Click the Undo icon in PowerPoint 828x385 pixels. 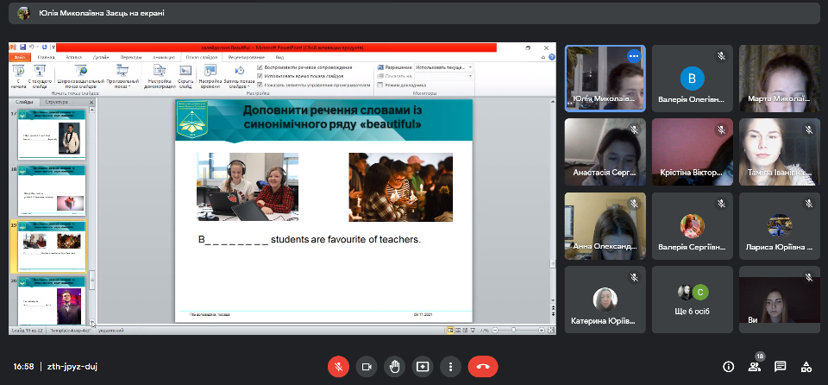[x=31, y=47]
